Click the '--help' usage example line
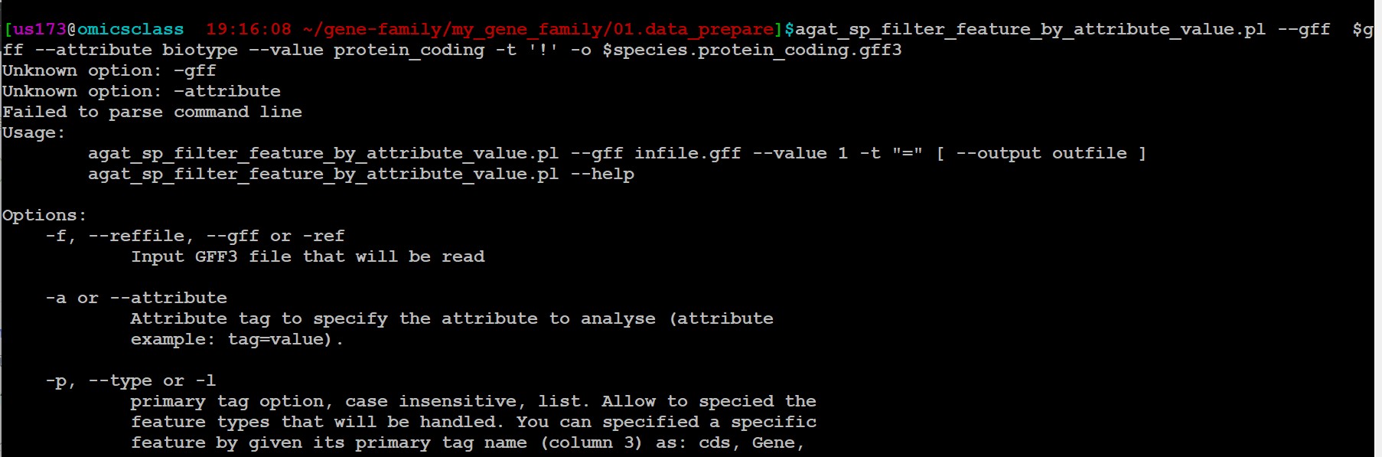1382x457 pixels. [x=361, y=175]
